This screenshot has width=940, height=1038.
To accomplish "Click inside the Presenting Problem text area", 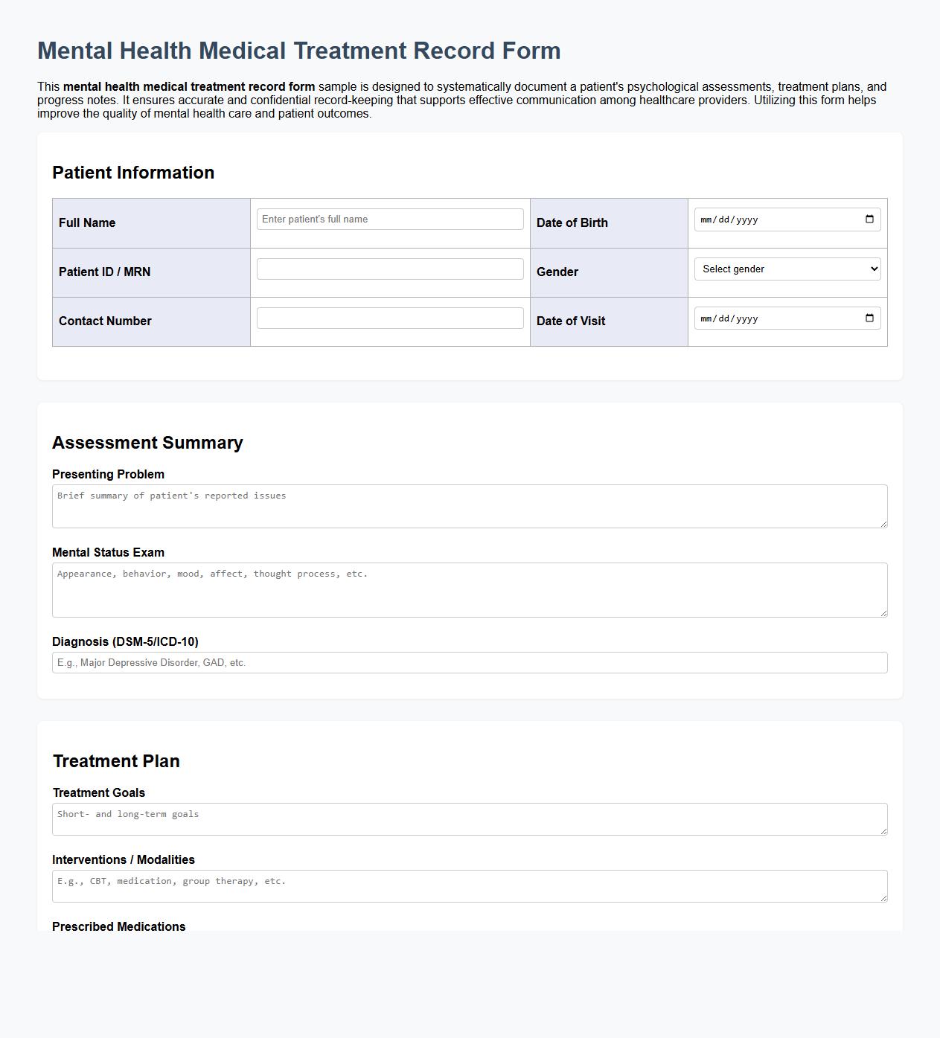I will coord(470,504).
